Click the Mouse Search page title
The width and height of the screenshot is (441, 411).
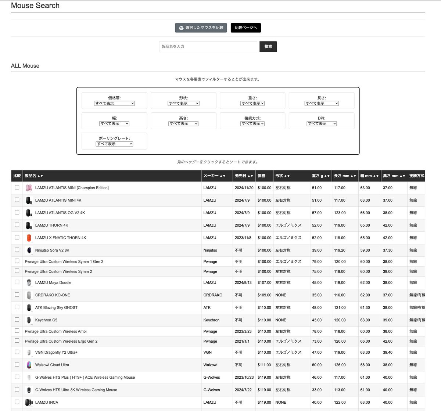(x=35, y=6)
